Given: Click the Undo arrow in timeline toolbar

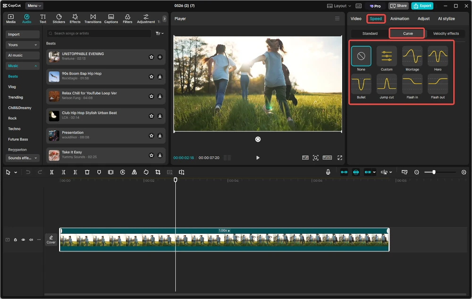Looking at the screenshot, I should tap(28, 172).
